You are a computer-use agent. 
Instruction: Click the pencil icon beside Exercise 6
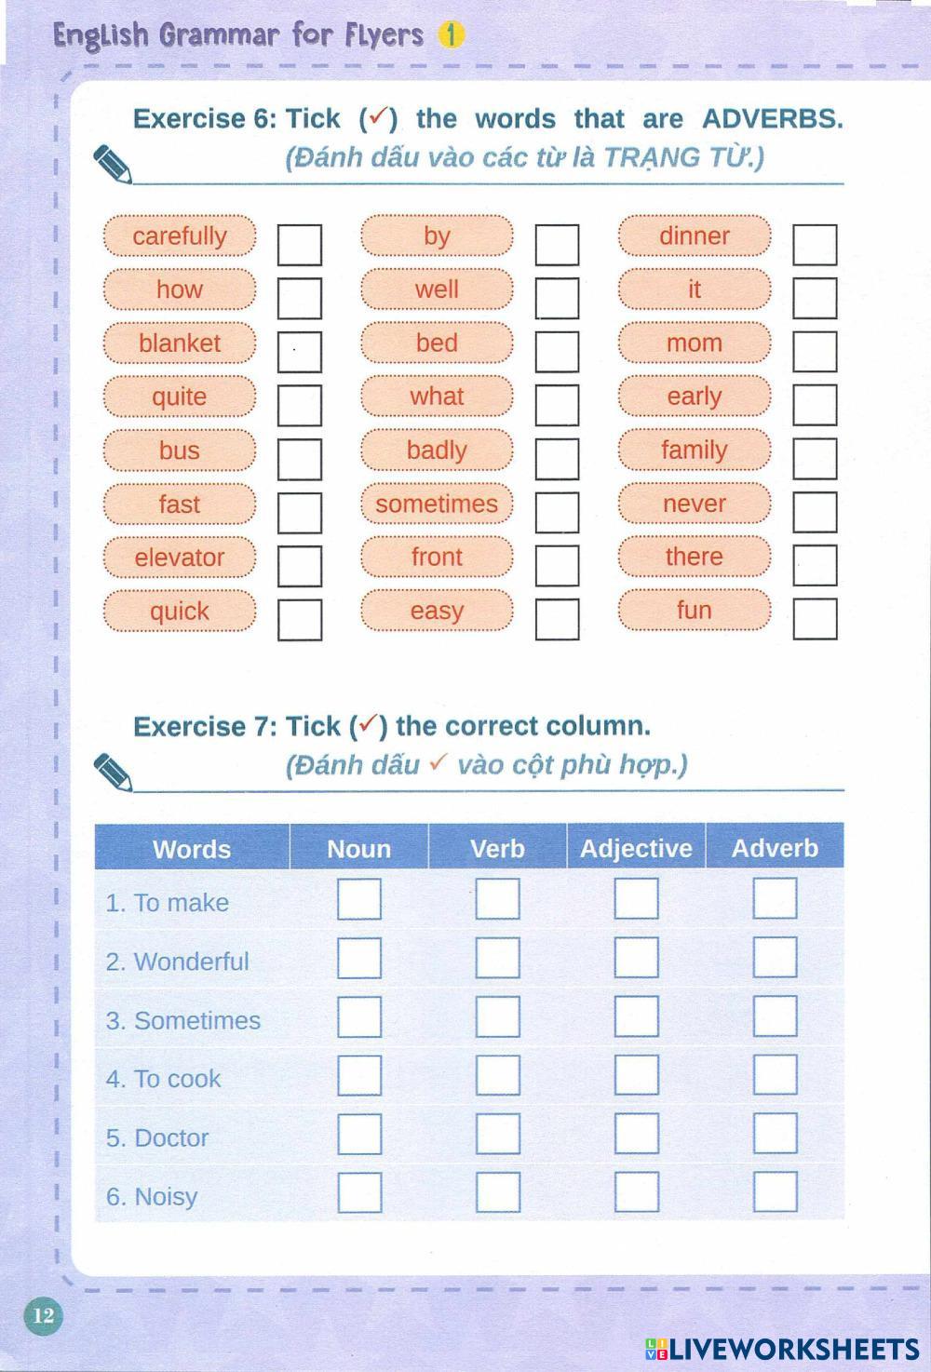point(114,165)
